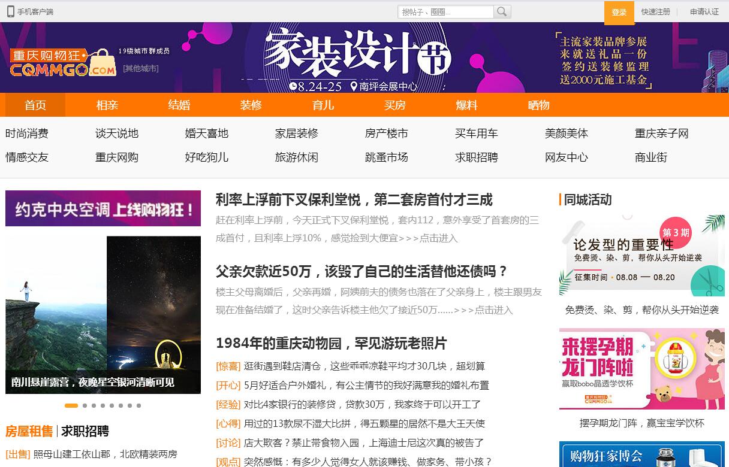Select the 首页 navigation tab
This screenshot has height=467, width=729.
point(35,105)
